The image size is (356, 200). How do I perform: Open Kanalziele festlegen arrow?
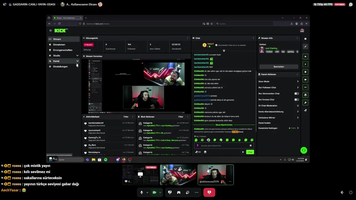click(298, 128)
